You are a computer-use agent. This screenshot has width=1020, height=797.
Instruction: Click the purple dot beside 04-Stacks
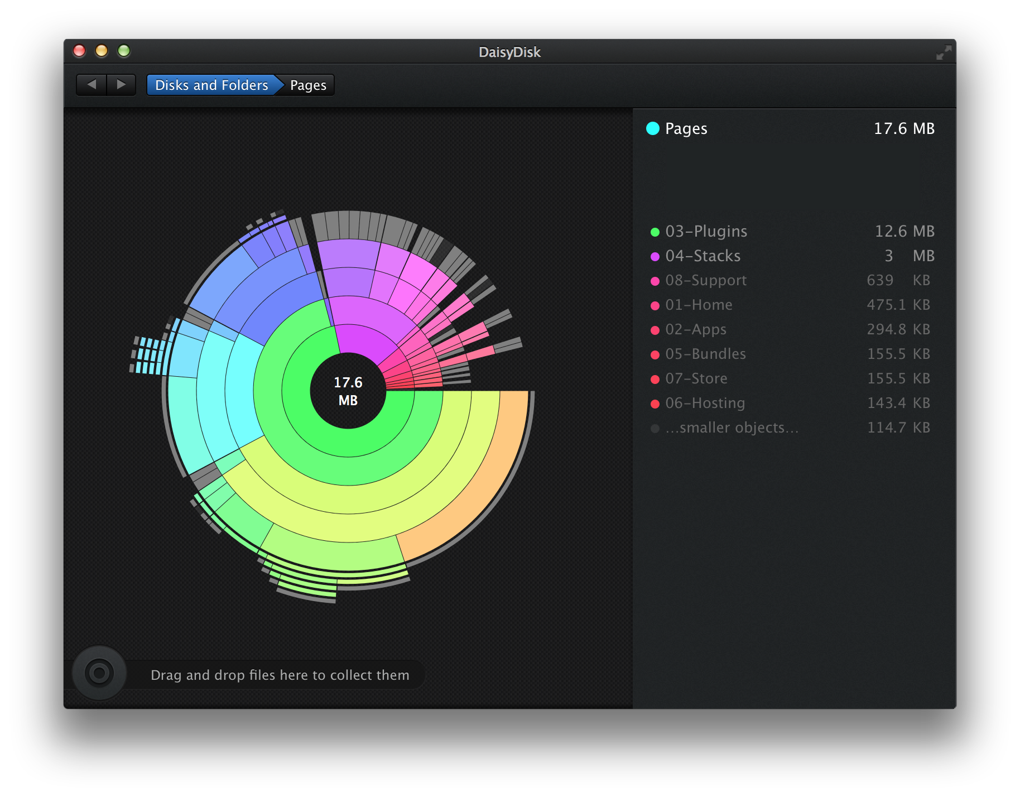click(655, 256)
